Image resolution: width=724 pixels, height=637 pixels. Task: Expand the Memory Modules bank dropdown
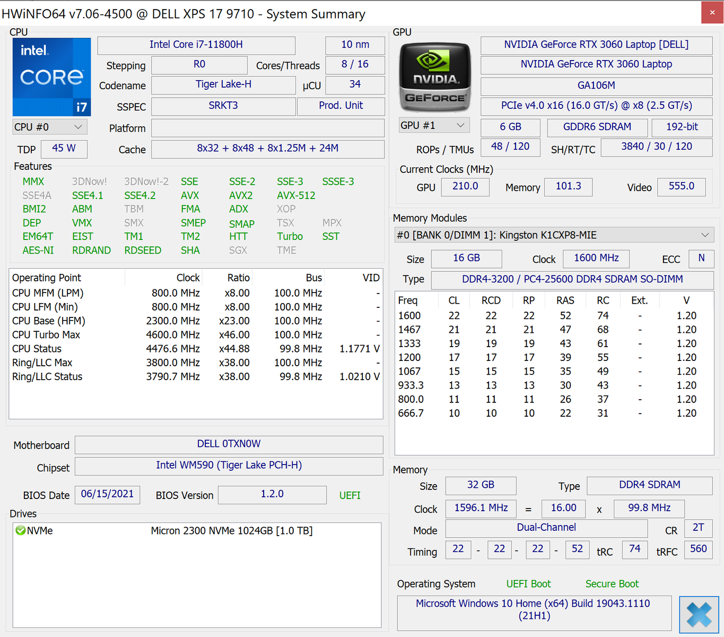pos(554,235)
